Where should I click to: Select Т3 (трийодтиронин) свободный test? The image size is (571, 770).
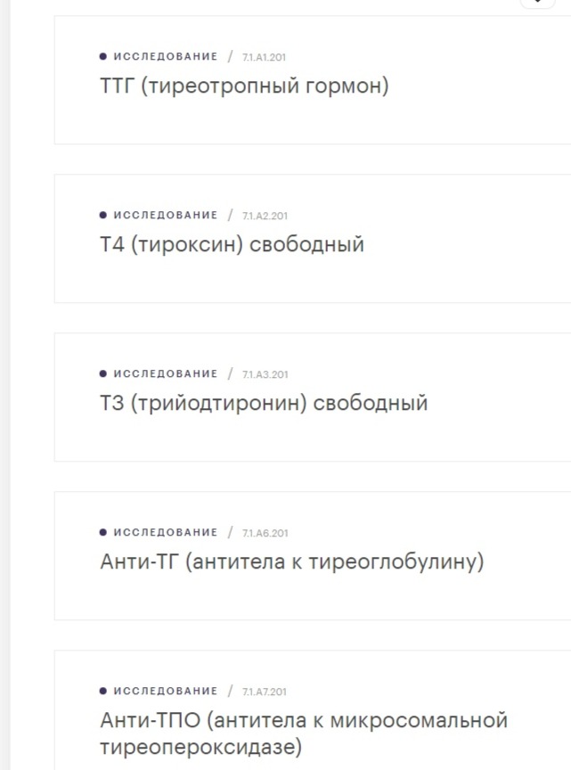point(264,403)
